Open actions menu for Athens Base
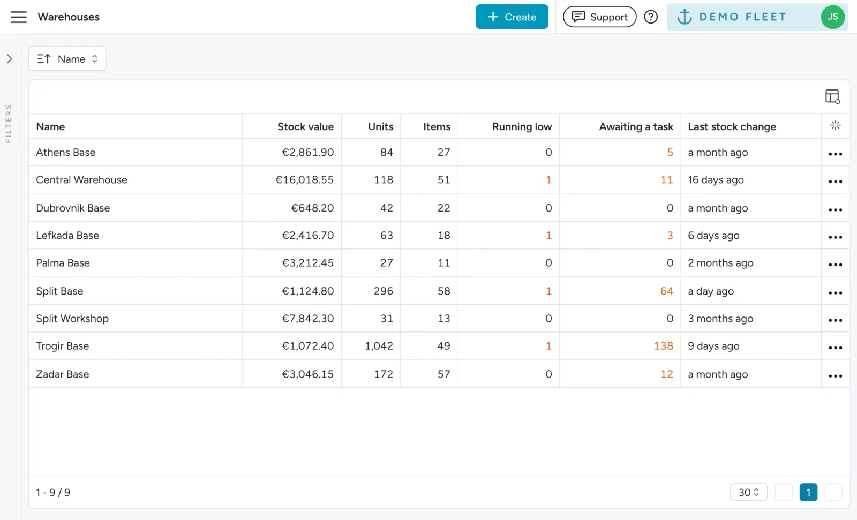 pos(835,154)
